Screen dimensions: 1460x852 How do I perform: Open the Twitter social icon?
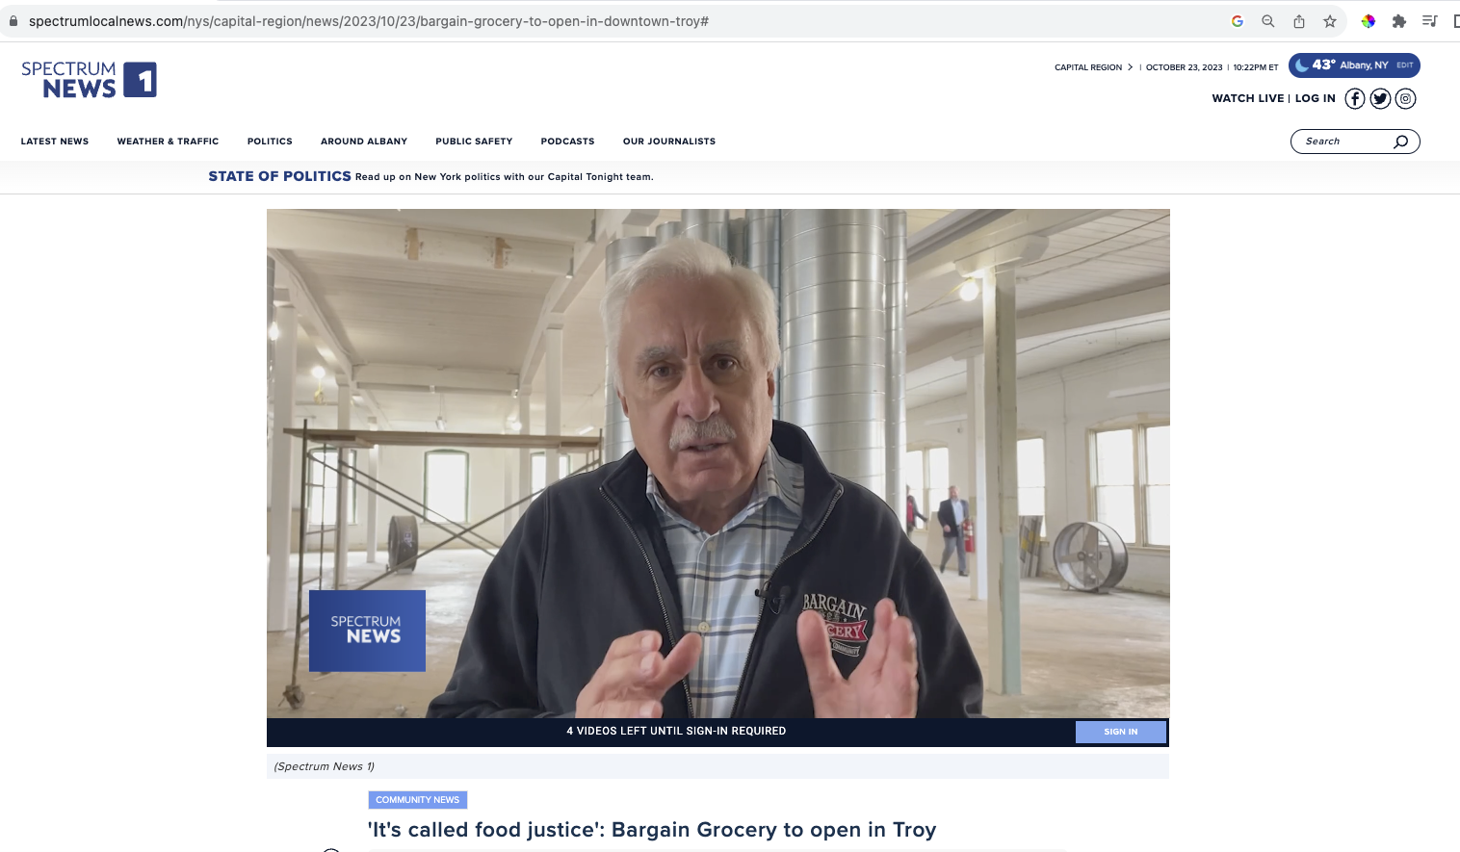pos(1380,99)
